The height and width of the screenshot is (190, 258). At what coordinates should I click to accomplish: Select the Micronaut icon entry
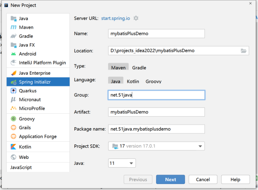click(14, 99)
